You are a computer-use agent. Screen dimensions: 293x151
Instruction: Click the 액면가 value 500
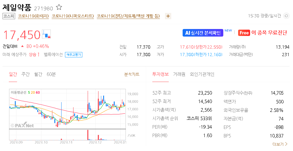[280, 102]
